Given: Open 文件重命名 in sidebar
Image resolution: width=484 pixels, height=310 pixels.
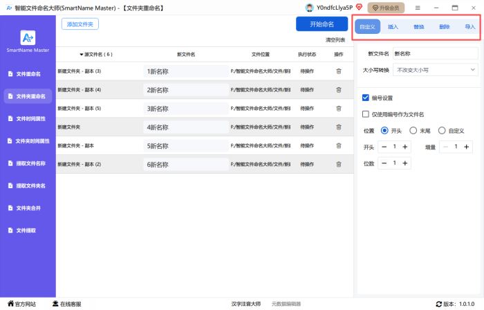Looking at the screenshot, I should tap(28, 74).
